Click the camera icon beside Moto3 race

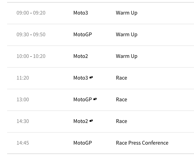[91, 77]
